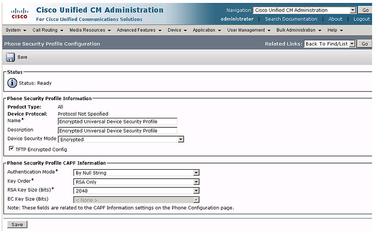This screenshot has width=378, height=231.
Task: Click the 'Protocol Not Specified' value
Action: click(83, 114)
